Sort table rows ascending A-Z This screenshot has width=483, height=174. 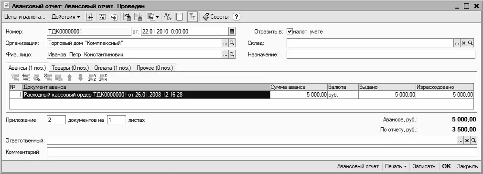click(92, 77)
